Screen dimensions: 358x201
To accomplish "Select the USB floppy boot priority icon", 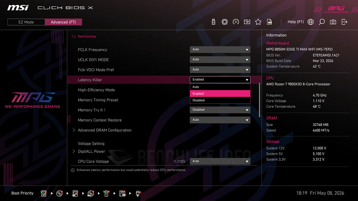I will click(x=122, y=193).
